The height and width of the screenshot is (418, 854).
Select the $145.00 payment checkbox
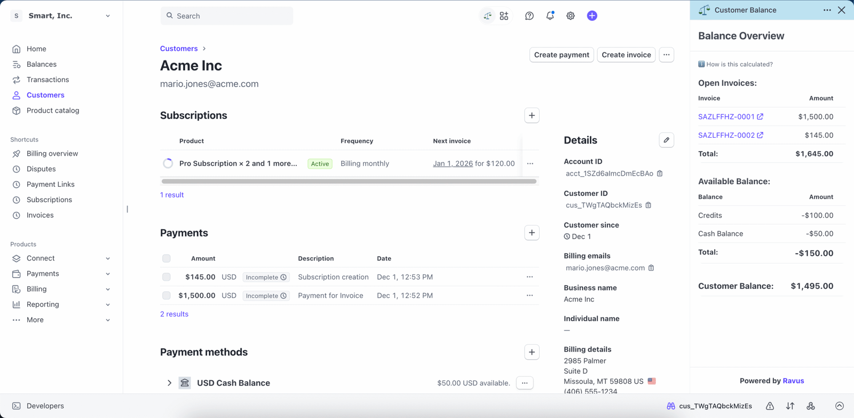pos(167,277)
